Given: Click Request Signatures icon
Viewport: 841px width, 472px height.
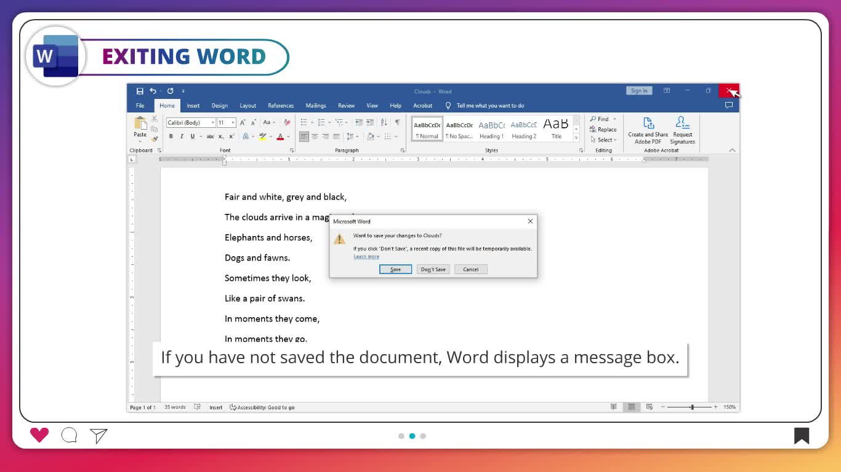Looking at the screenshot, I should (x=682, y=130).
